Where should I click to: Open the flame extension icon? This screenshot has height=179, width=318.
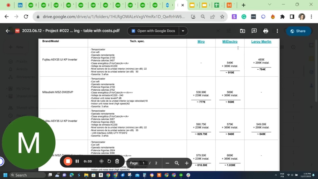[273, 17]
